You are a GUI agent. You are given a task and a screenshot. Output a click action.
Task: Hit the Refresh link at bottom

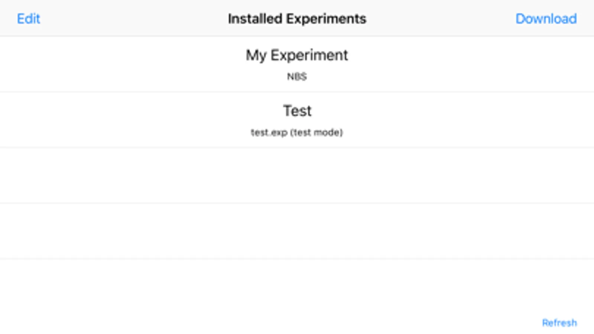pyautogui.click(x=559, y=322)
